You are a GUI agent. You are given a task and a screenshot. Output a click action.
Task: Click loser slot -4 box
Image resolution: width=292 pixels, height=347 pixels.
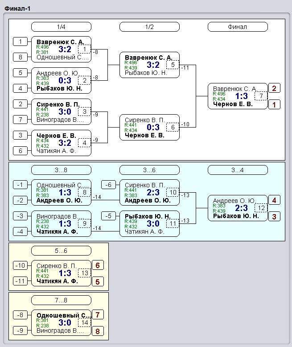[x=21, y=231]
